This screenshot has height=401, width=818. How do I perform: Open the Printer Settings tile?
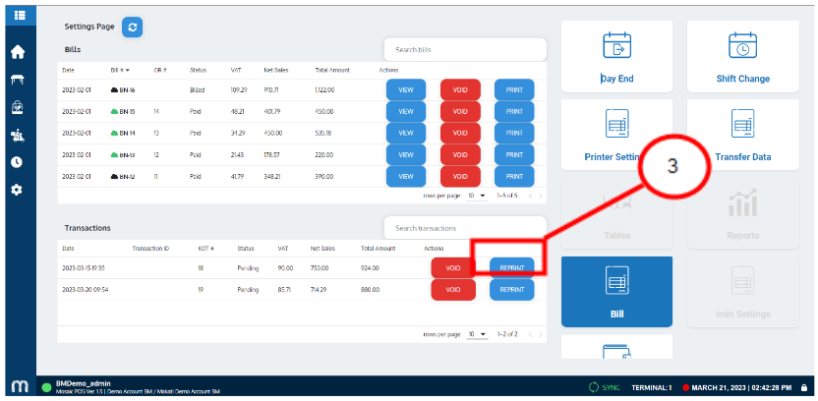point(616,135)
